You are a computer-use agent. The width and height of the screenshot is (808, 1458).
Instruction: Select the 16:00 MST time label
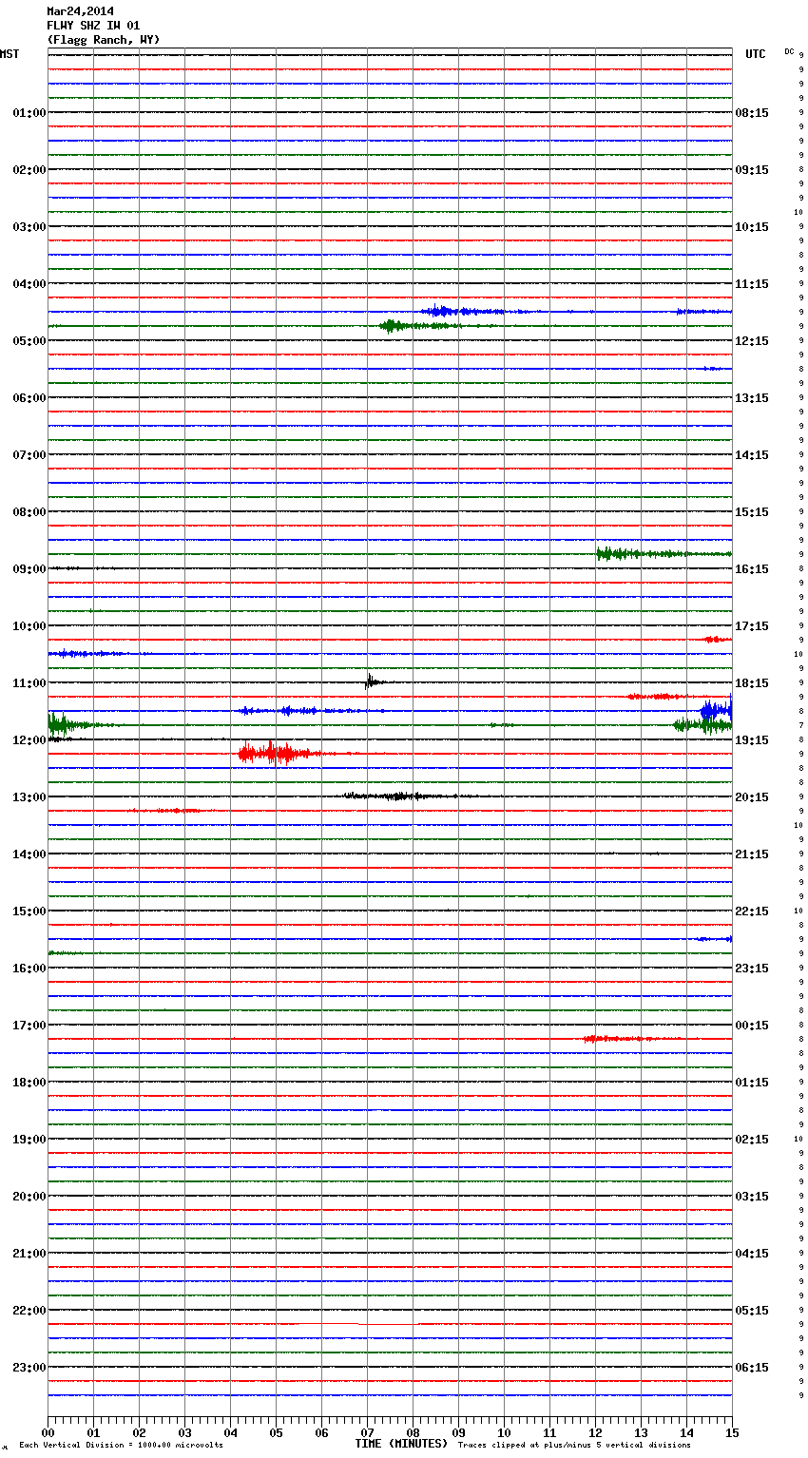click(x=29, y=969)
